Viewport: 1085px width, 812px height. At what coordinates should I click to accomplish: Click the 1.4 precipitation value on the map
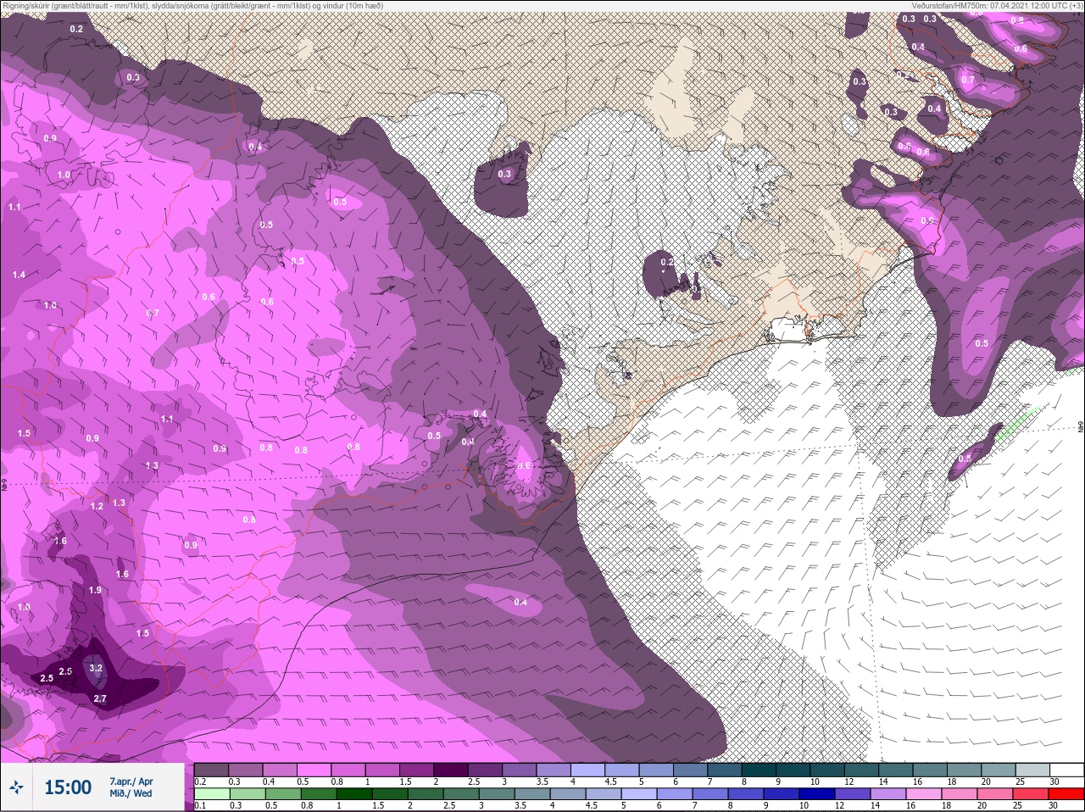coord(19,275)
